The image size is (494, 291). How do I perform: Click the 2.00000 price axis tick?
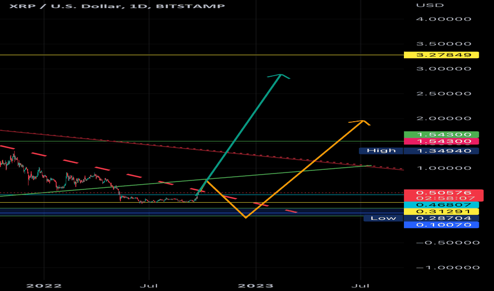444,119
